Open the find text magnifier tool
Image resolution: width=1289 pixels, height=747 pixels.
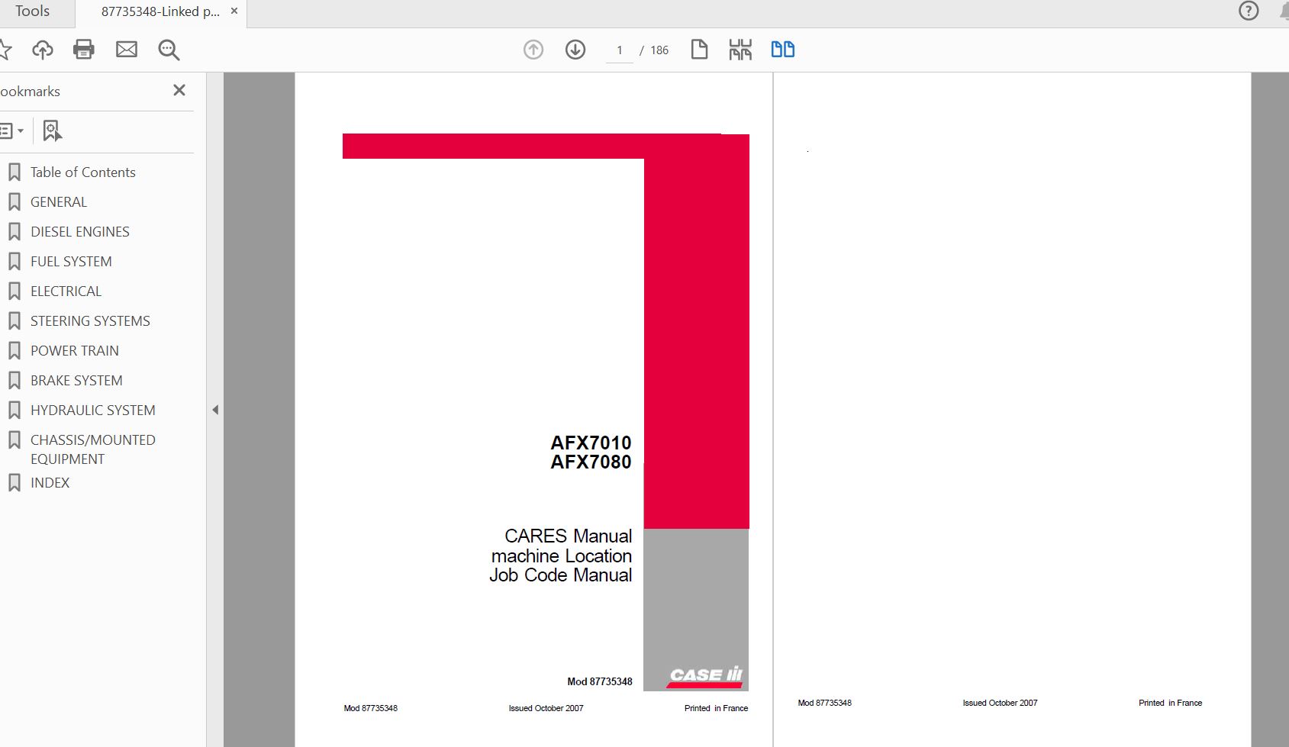169,50
